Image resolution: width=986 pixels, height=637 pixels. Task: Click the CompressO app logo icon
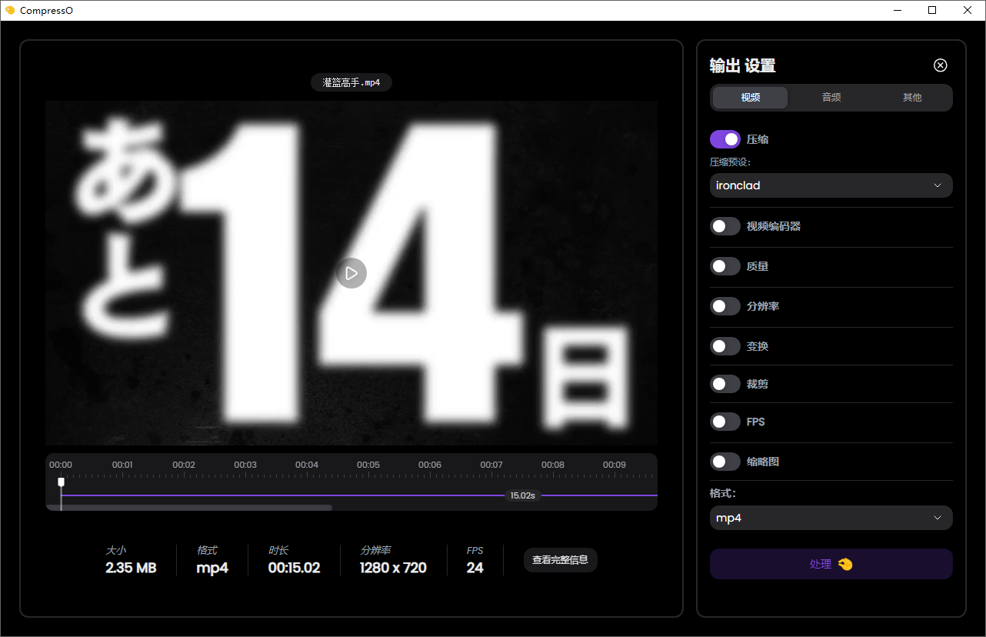10,10
